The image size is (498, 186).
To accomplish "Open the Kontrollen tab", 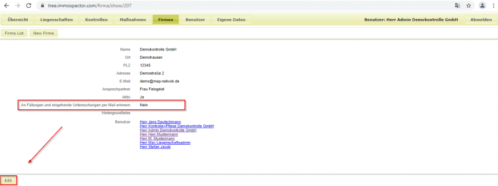I will tap(96, 20).
